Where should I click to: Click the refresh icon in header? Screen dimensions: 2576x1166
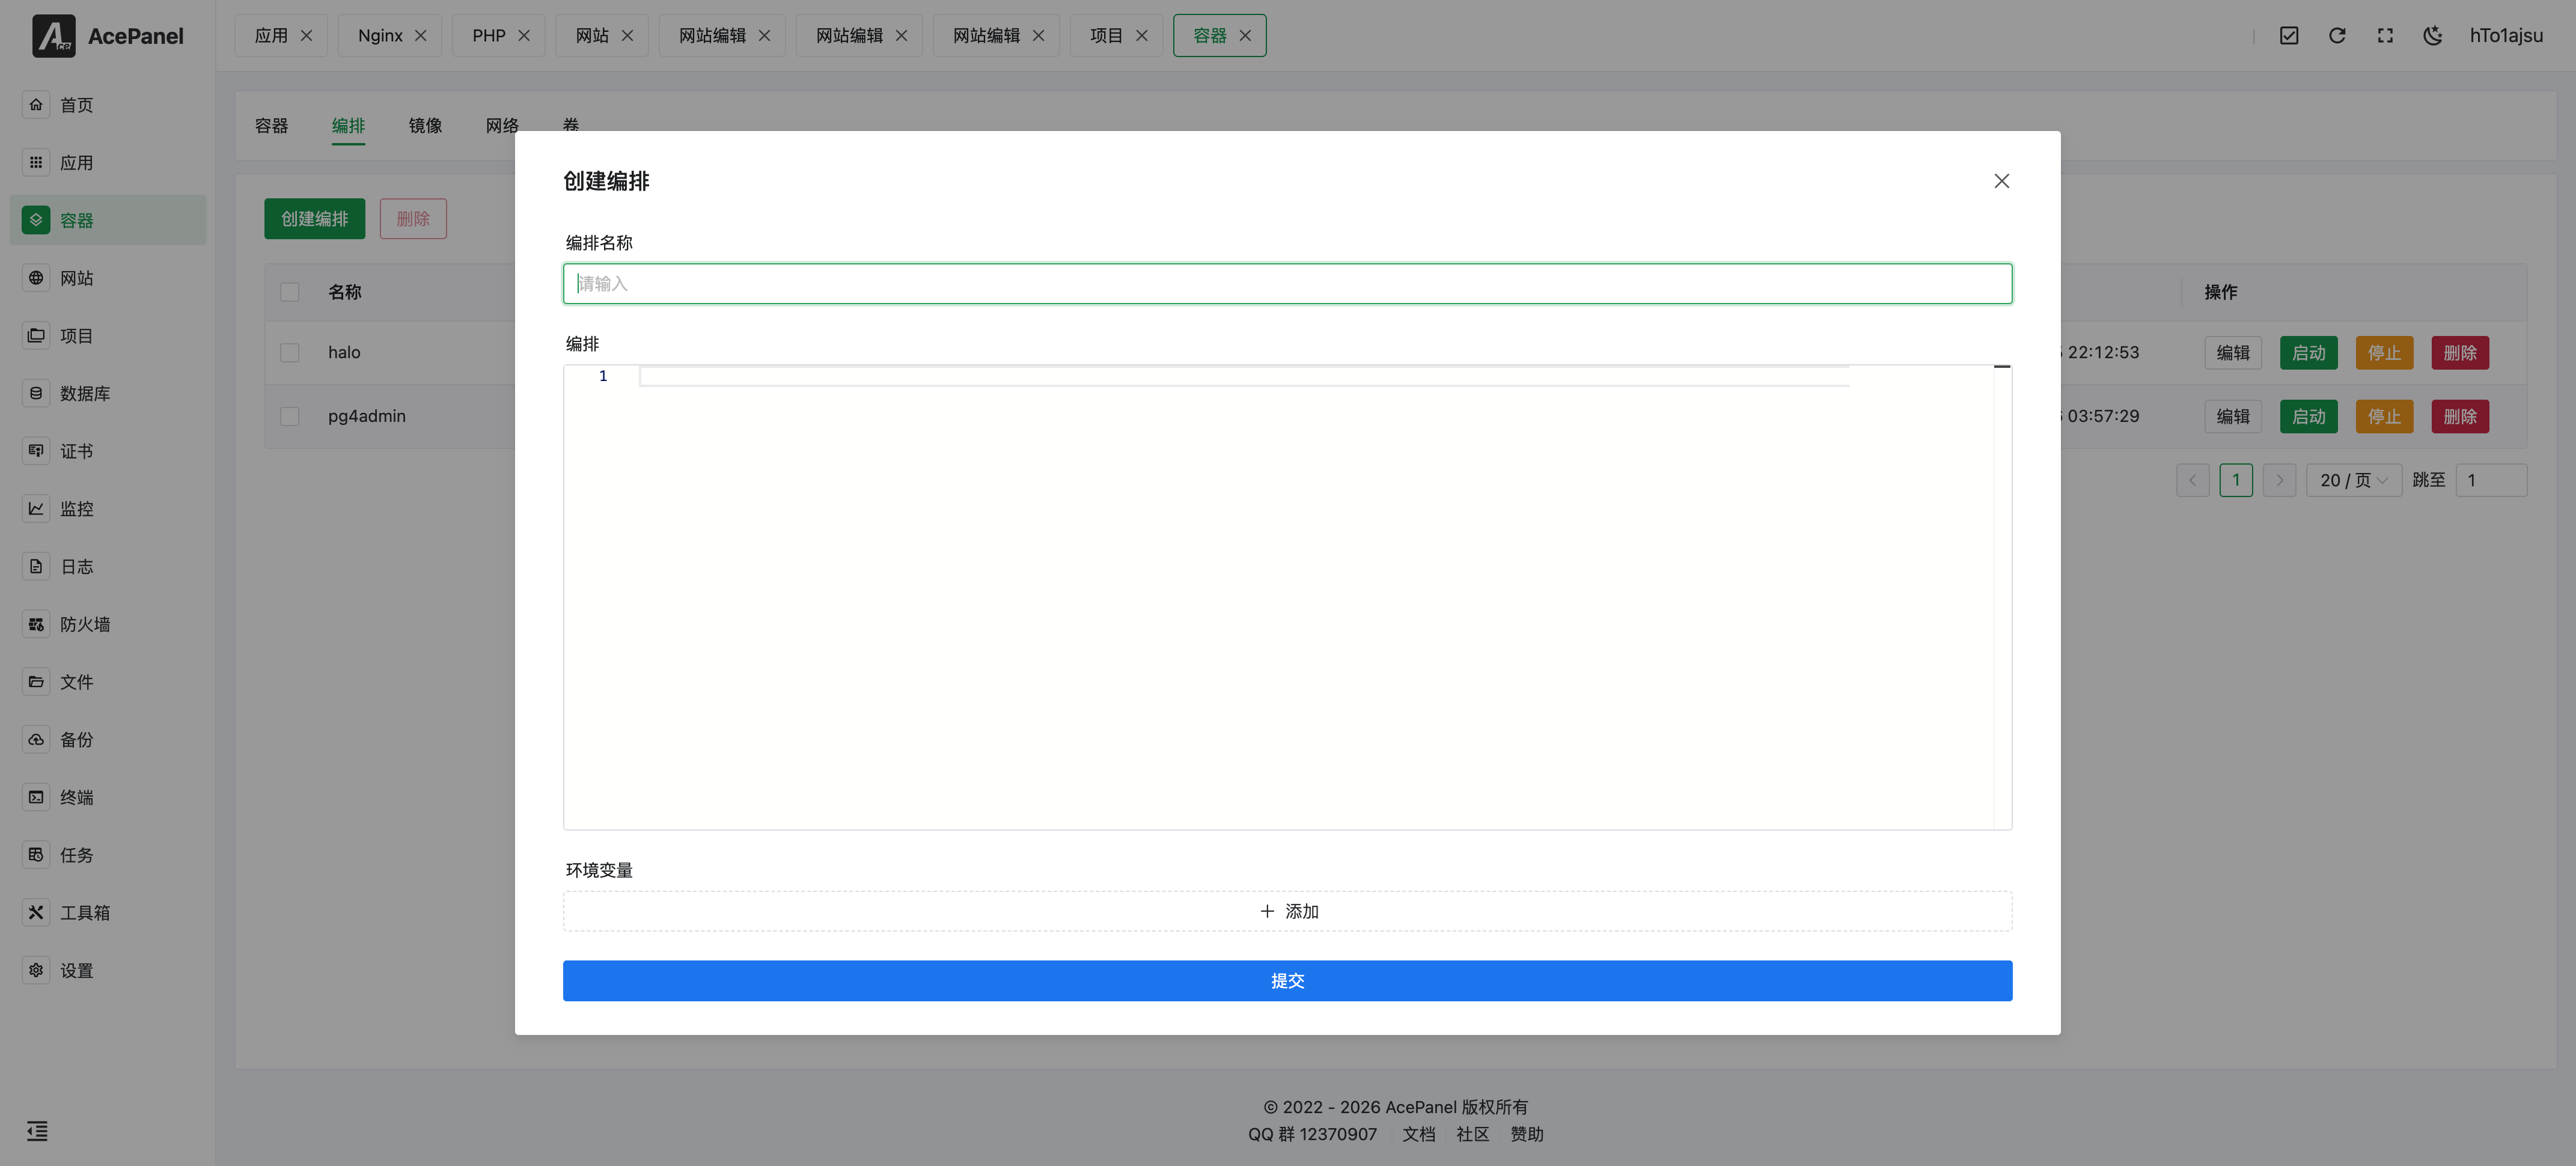click(x=2336, y=36)
